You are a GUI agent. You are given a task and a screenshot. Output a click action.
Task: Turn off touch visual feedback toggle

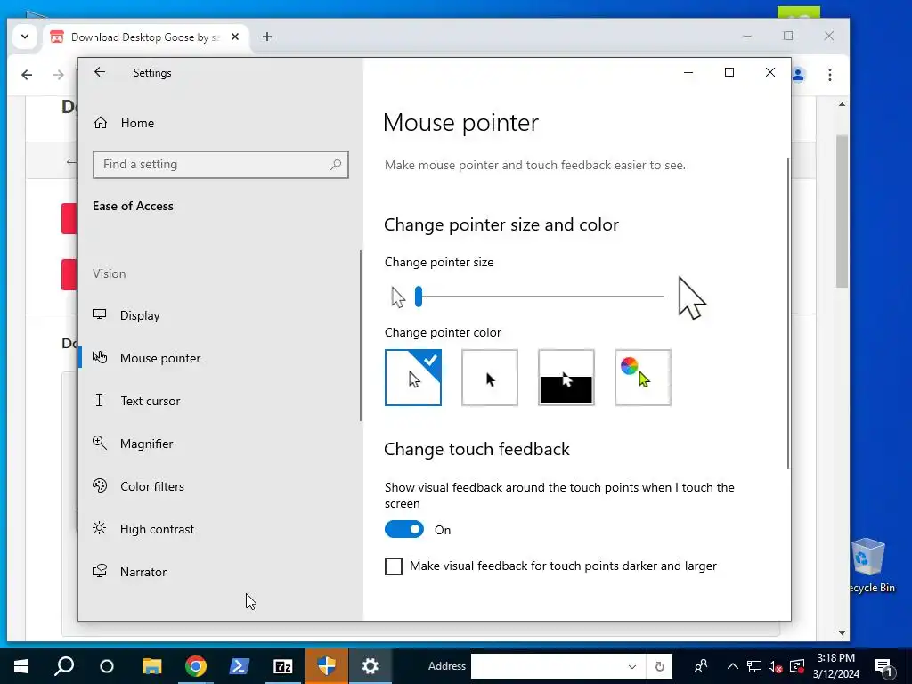(404, 529)
